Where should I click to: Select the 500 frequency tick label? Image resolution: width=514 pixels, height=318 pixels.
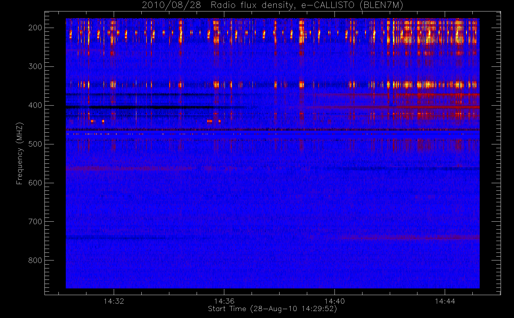coord(35,144)
